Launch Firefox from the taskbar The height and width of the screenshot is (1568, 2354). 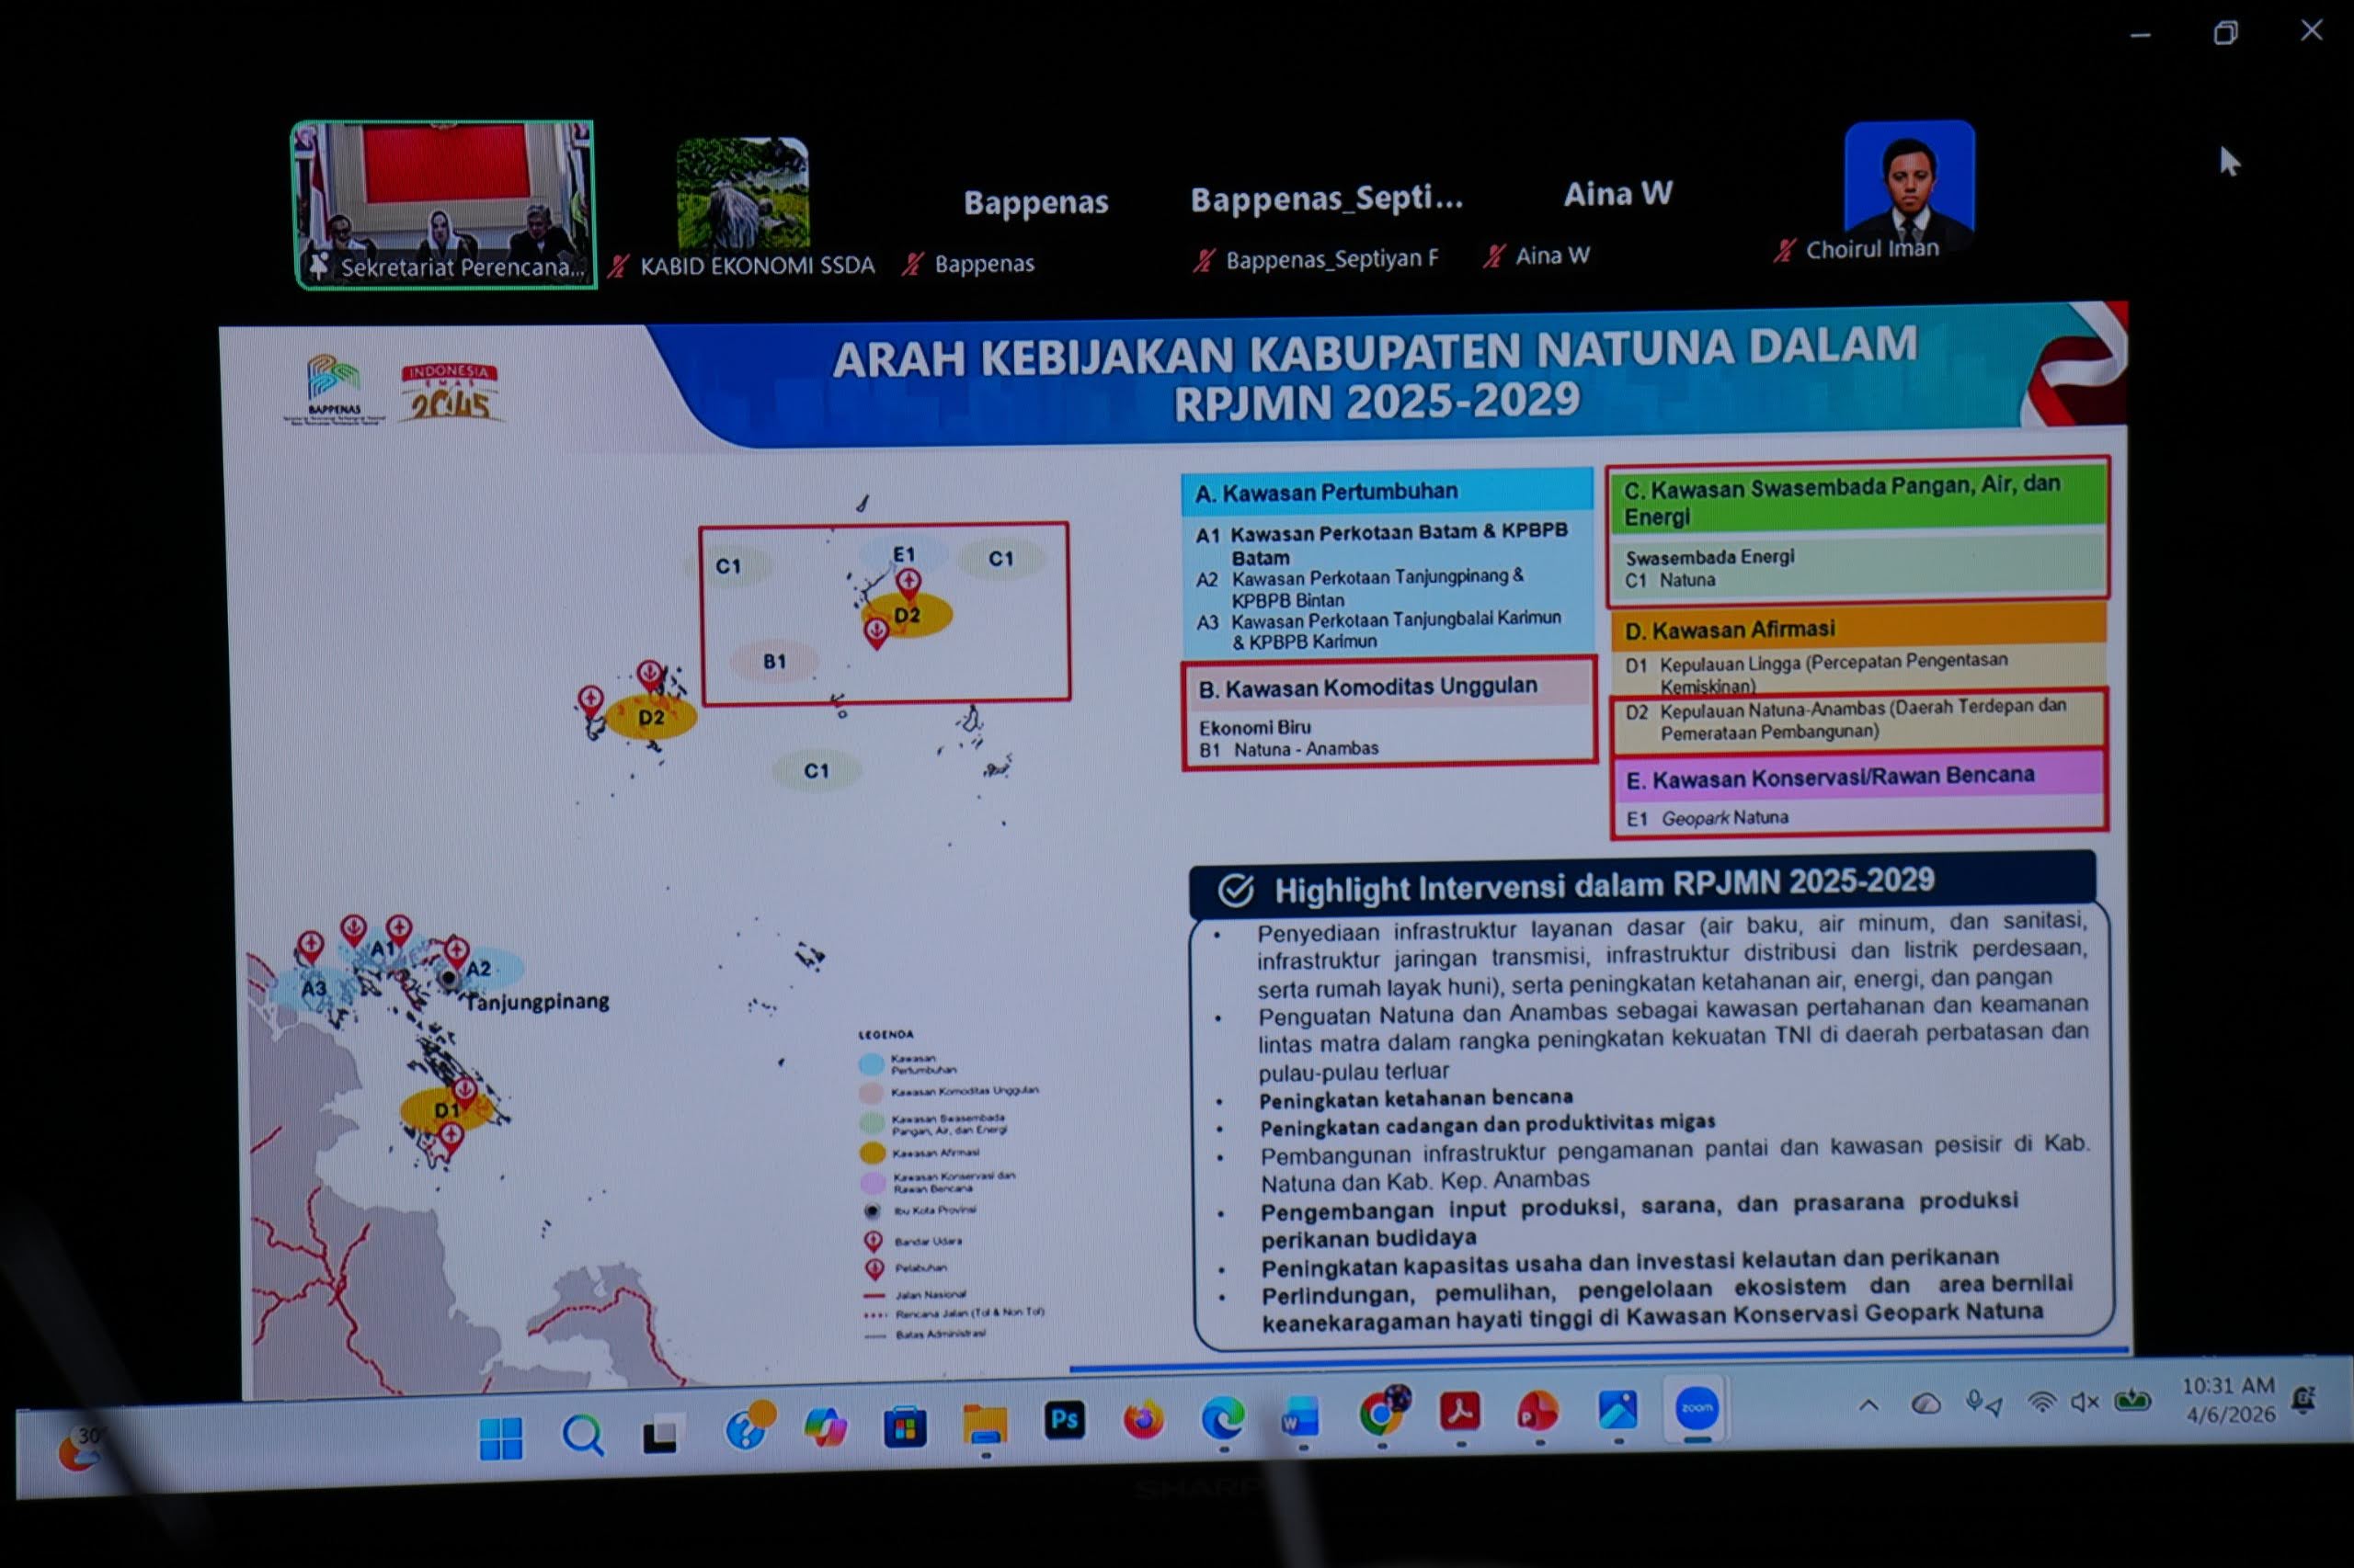[x=1142, y=1419]
